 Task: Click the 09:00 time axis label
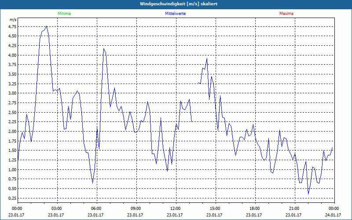point(136,209)
